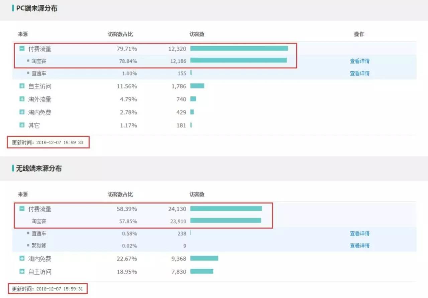428x298 pixels.
Task: Expand 自主访问 in the 无线端 table
Action: pyautogui.click(x=22, y=271)
